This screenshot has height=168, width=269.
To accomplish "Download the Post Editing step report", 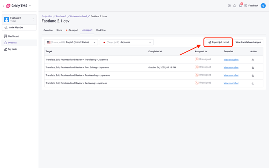I will coord(253,68).
